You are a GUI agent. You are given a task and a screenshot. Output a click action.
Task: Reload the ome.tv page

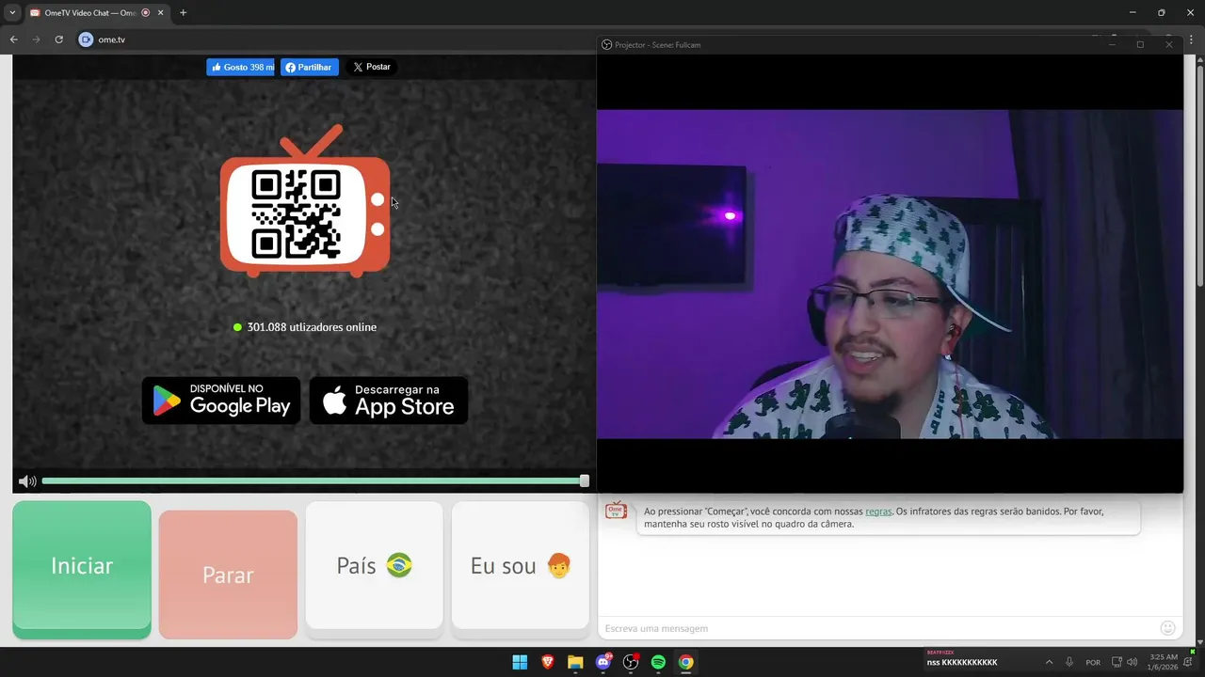[59, 39]
